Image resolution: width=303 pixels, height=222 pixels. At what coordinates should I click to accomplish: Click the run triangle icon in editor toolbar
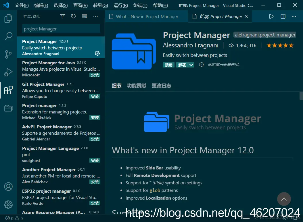pyautogui.click(x=271, y=16)
